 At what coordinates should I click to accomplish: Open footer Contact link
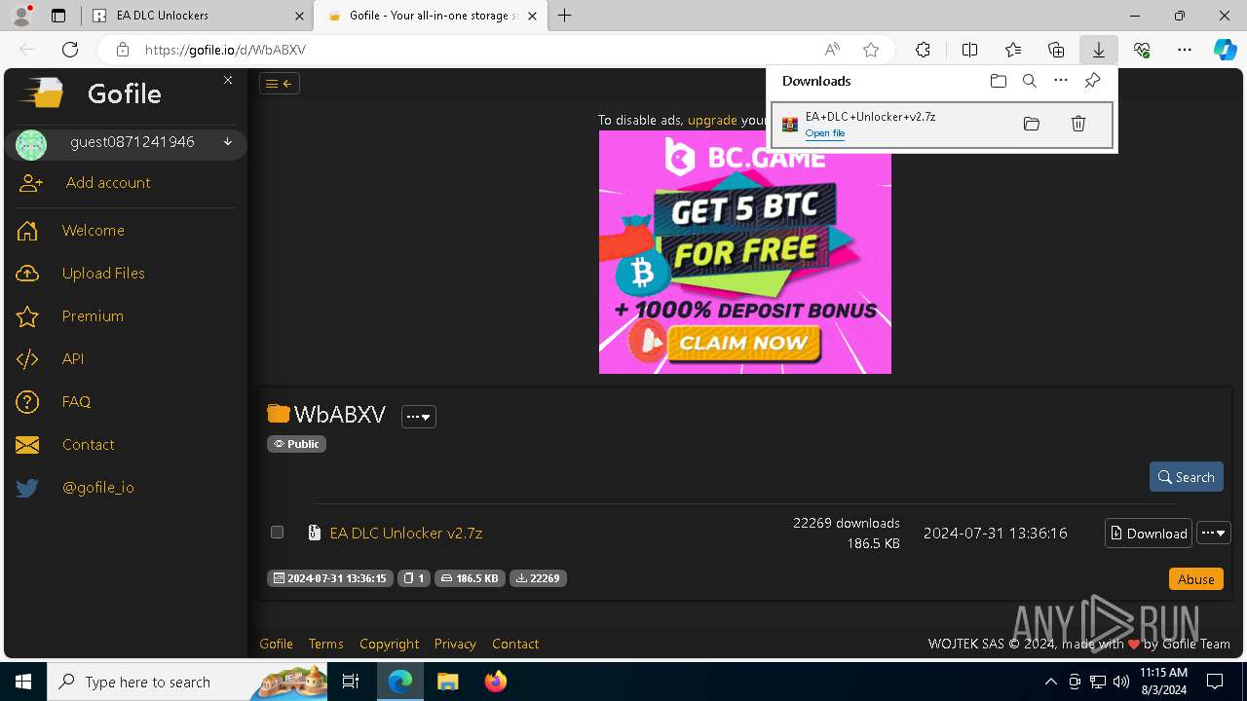click(x=515, y=645)
